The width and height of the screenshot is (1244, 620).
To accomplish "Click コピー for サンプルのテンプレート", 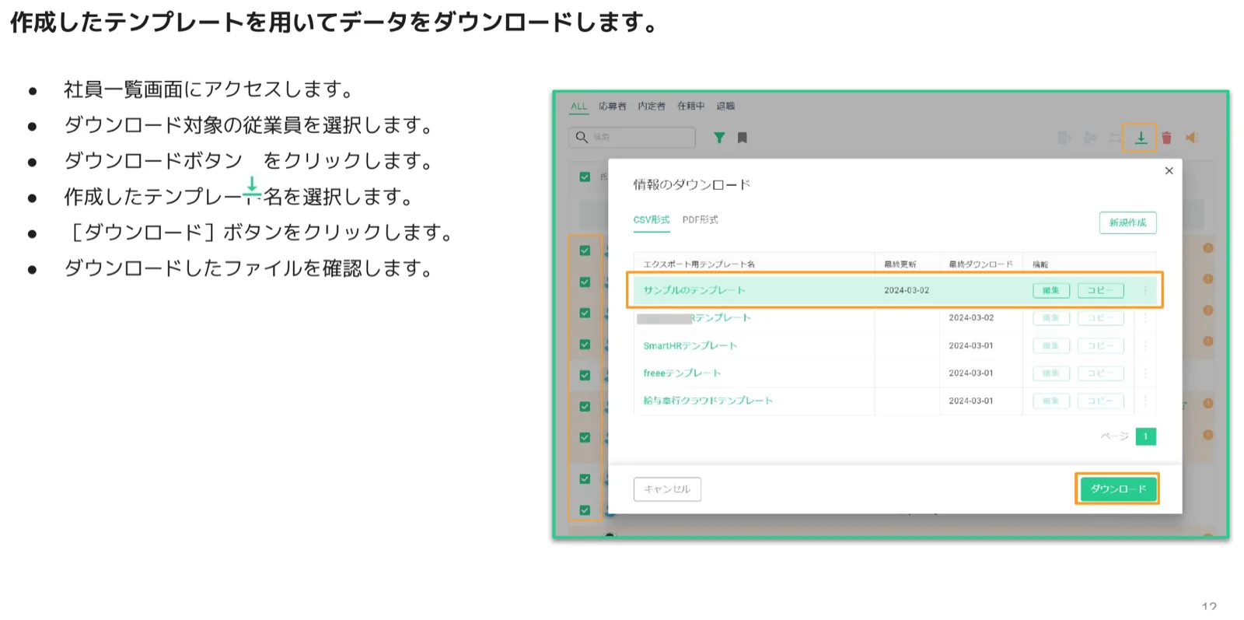I will point(1100,290).
